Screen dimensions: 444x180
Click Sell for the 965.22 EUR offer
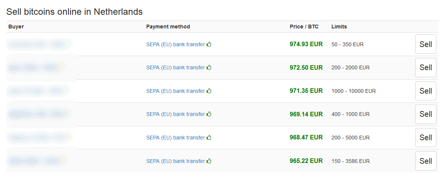425,161
